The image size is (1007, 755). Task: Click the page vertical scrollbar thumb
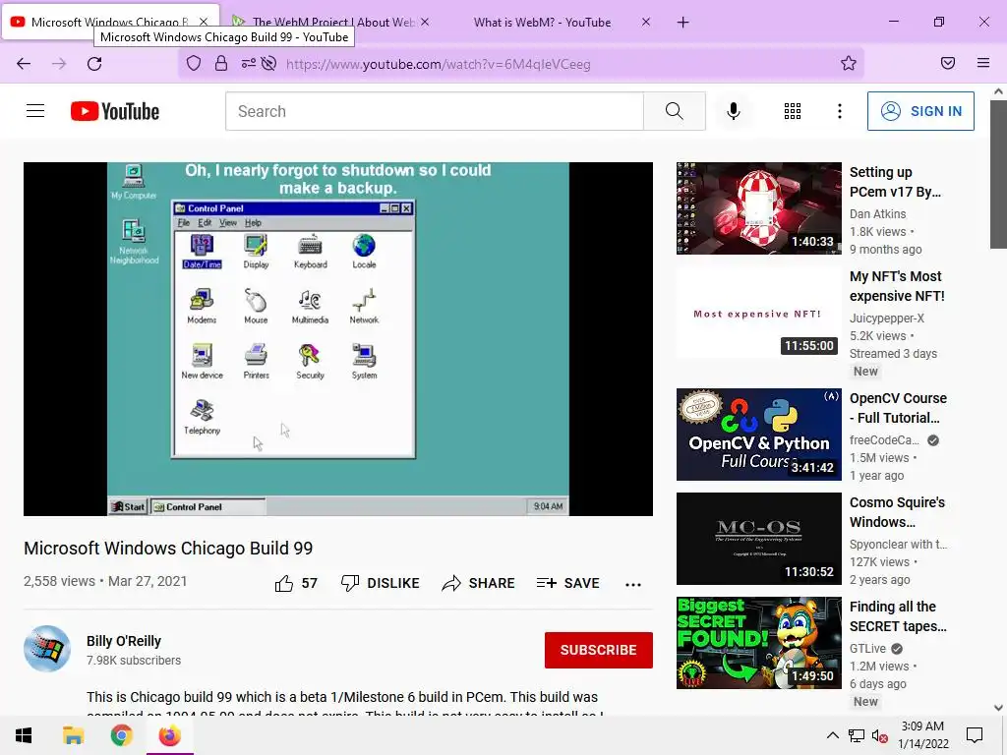coord(998,173)
